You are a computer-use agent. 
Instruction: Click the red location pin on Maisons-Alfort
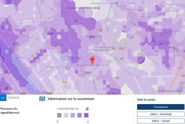pyautogui.click(x=92, y=60)
